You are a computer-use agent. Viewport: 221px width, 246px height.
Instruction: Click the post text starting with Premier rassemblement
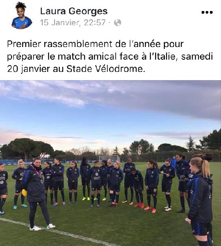coord(110,56)
